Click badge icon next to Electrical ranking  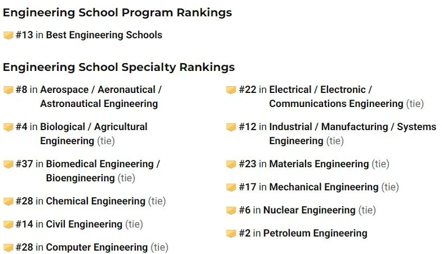(231, 90)
